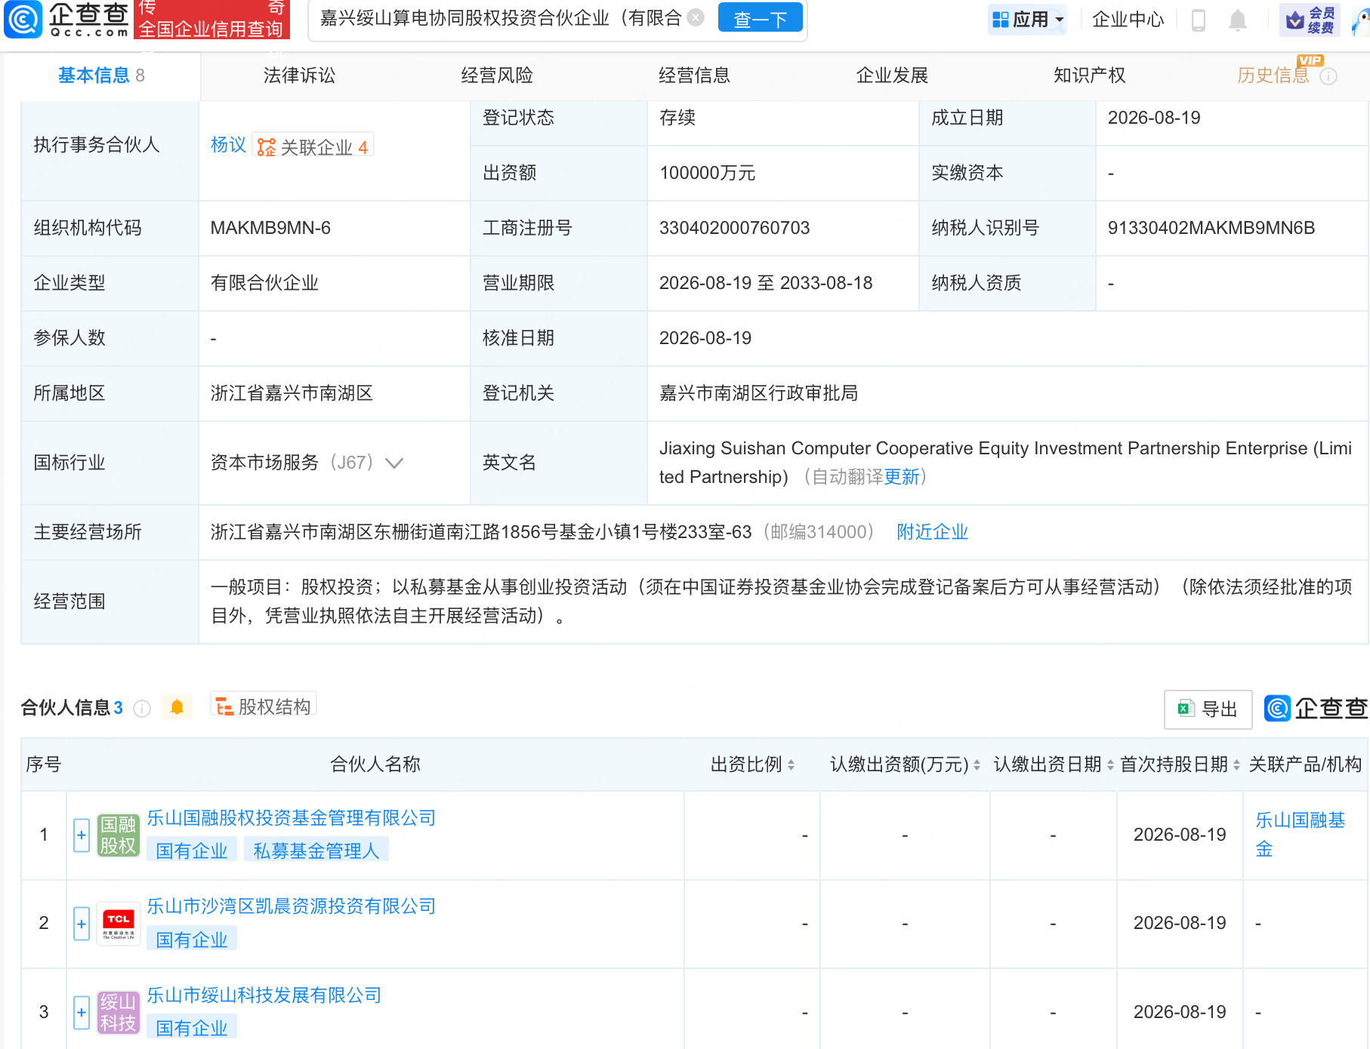The height and width of the screenshot is (1049, 1370).
Task: Open the mobile phone app icon
Action: point(1199,20)
